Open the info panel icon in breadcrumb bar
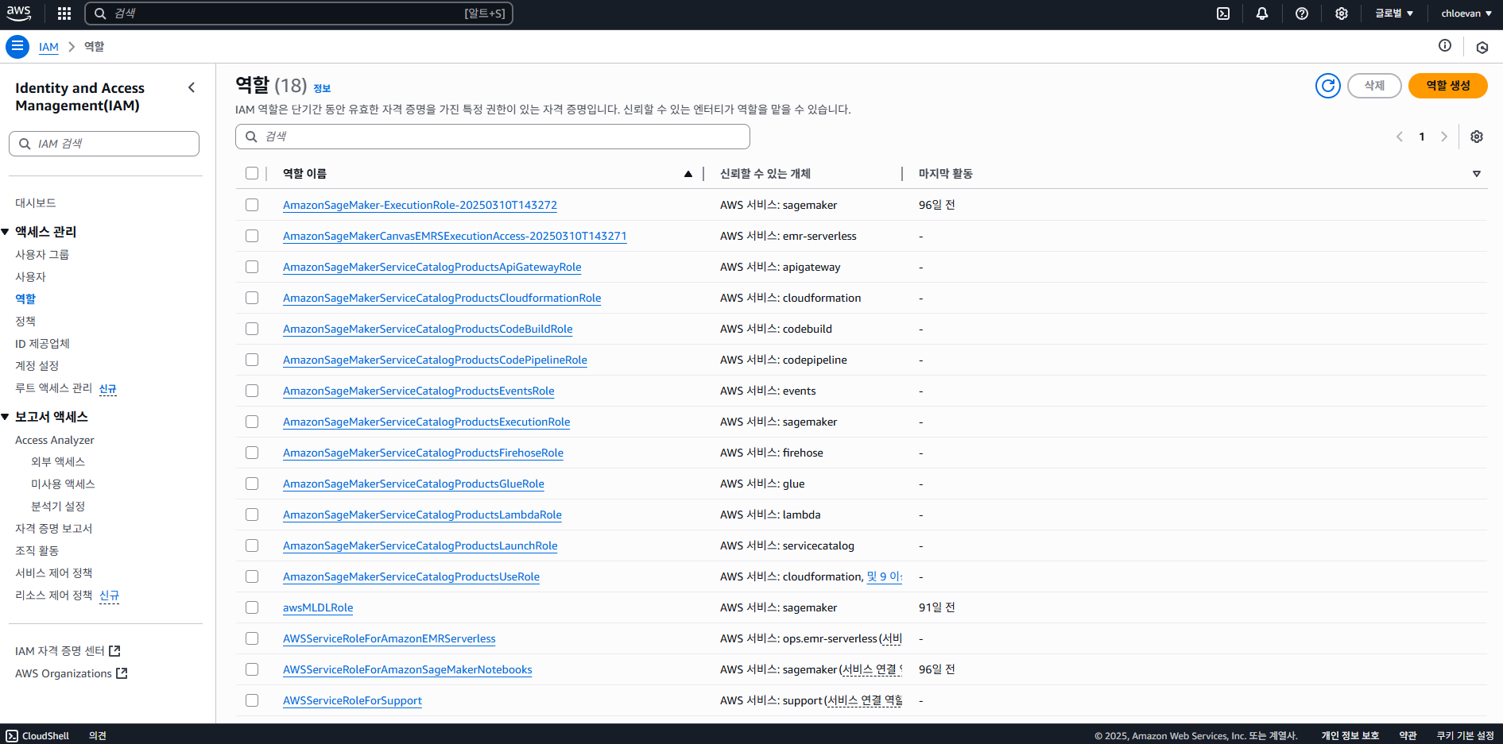The width and height of the screenshot is (1503, 744). coord(1445,46)
